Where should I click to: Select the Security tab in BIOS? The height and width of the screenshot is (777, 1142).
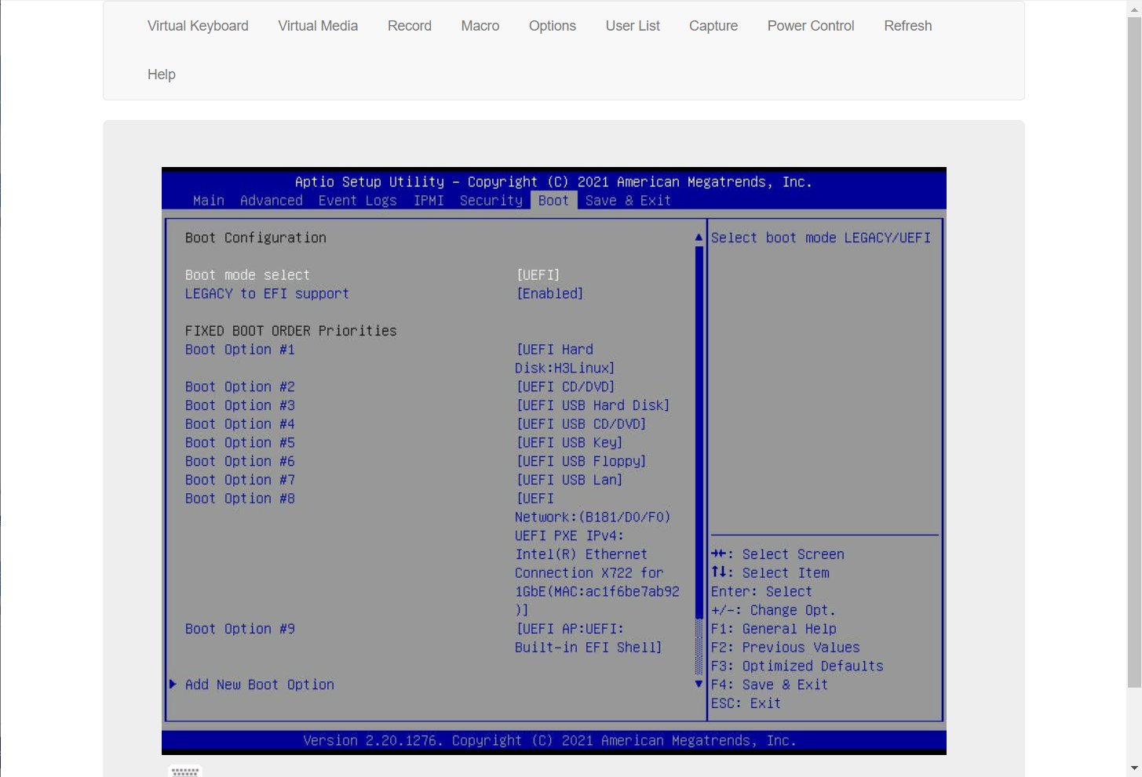tap(491, 201)
